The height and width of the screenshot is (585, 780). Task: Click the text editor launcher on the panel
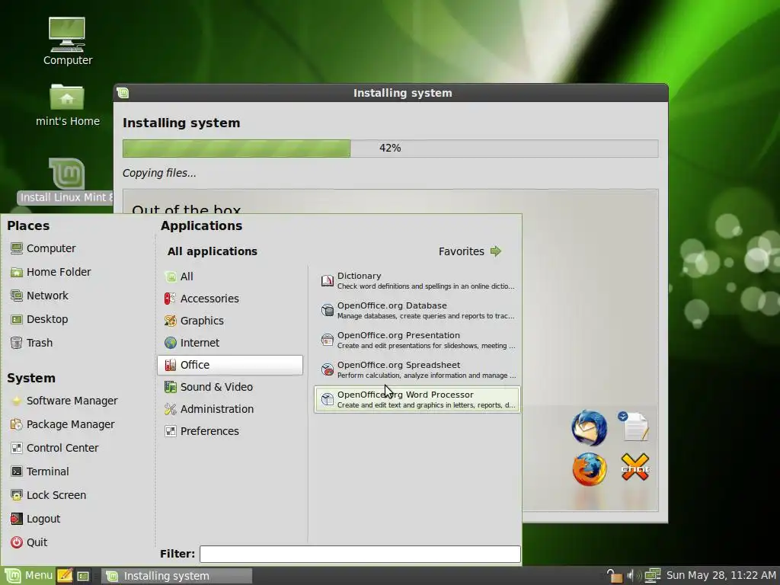tap(65, 576)
